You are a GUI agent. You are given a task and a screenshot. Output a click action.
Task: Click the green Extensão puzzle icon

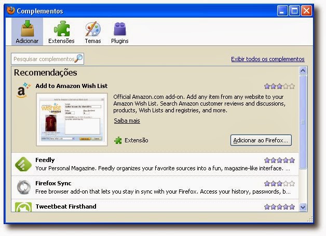point(118,140)
